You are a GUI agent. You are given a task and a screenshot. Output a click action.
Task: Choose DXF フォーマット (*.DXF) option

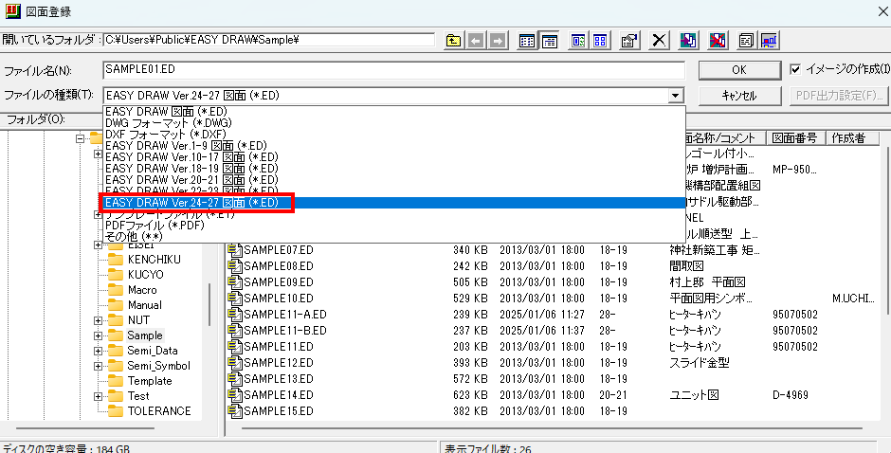[393, 135]
